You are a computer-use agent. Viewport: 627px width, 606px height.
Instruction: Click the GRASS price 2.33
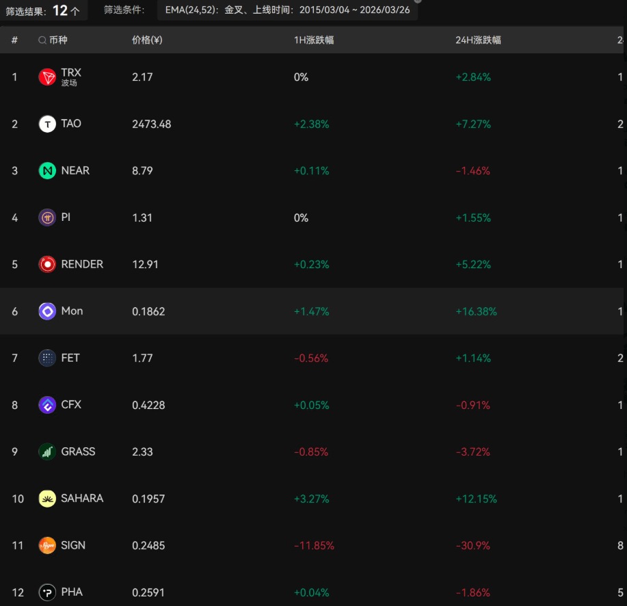pyautogui.click(x=142, y=452)
